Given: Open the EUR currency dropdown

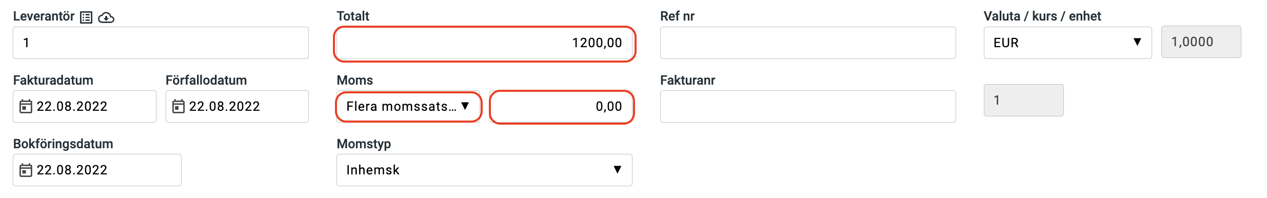Looking at the screenshot, I should [1067, 43].
